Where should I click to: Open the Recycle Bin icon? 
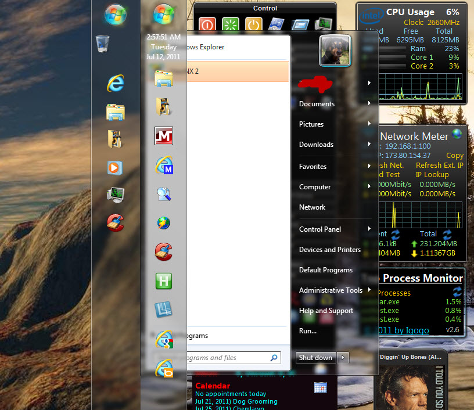tap(102, 44)
